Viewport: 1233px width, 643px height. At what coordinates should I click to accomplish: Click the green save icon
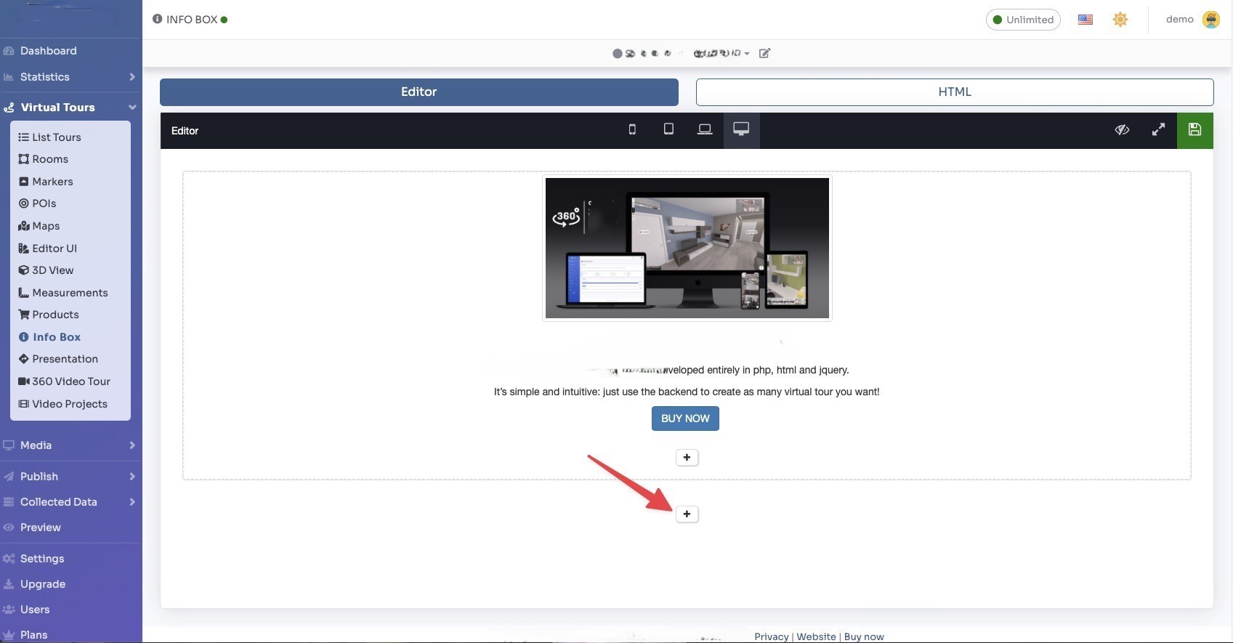(1194, 130)
